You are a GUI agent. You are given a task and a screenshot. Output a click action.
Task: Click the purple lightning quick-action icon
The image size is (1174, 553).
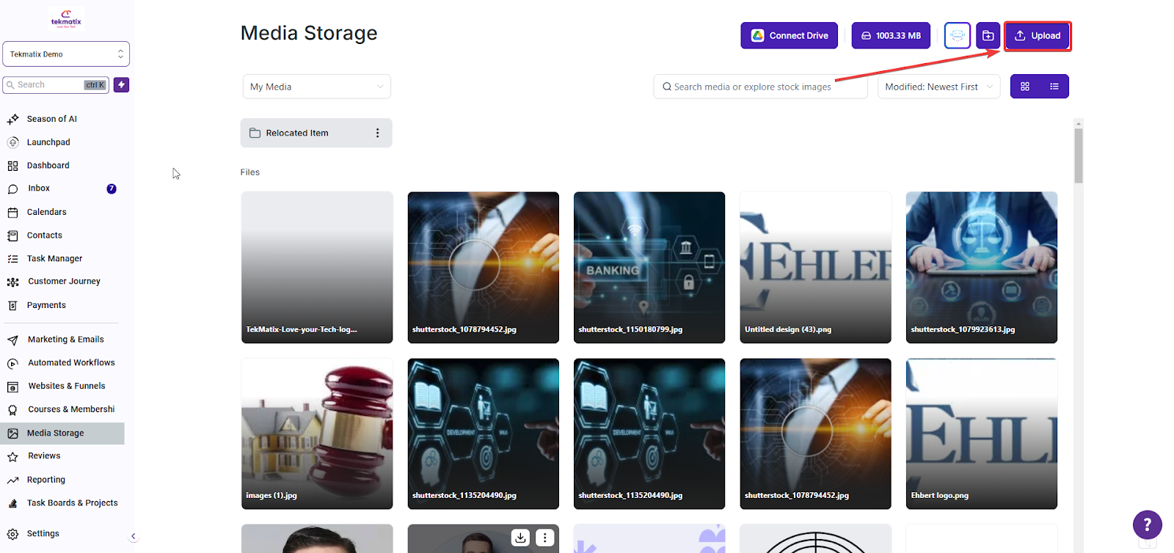click(x=122, y=85)
